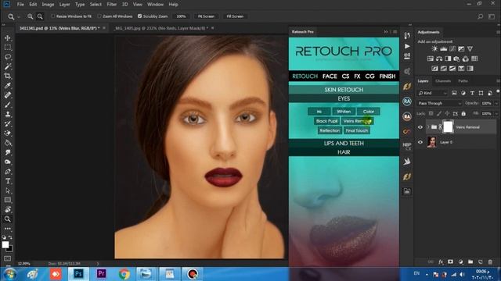Select the Path Selection tool
This screenshot has width=501, height=281.
[x=8, y=190]
